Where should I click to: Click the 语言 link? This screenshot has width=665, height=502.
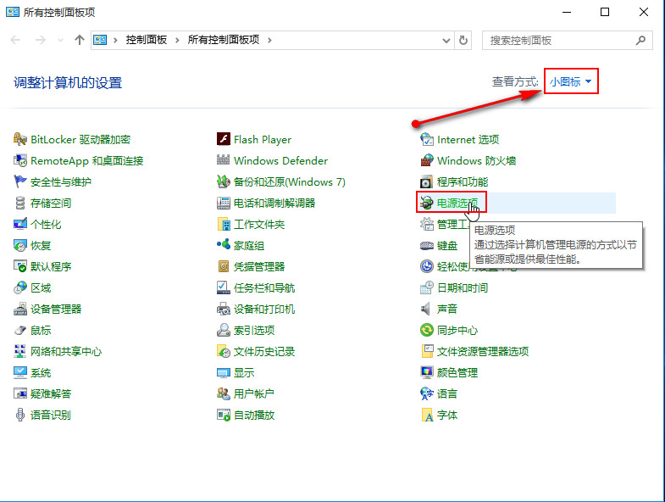[447, 393]
